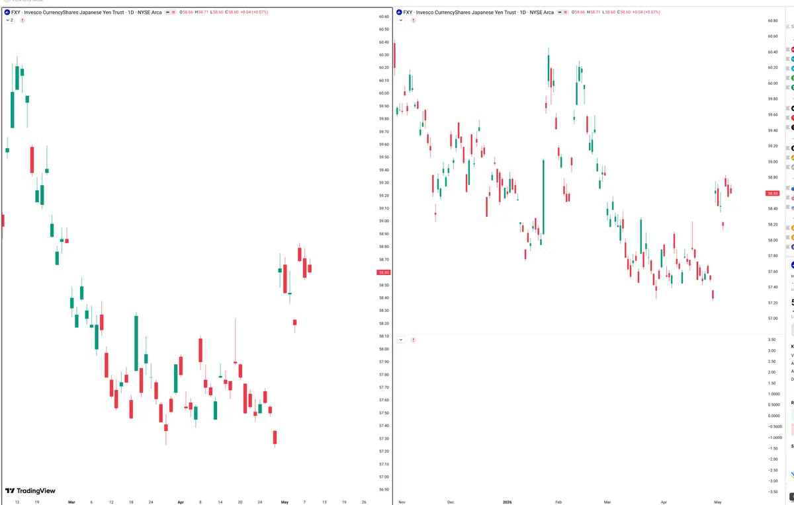Click the red warning icon in left chart legend
This screenshot has height=505, width=794.
pos(22,20)
